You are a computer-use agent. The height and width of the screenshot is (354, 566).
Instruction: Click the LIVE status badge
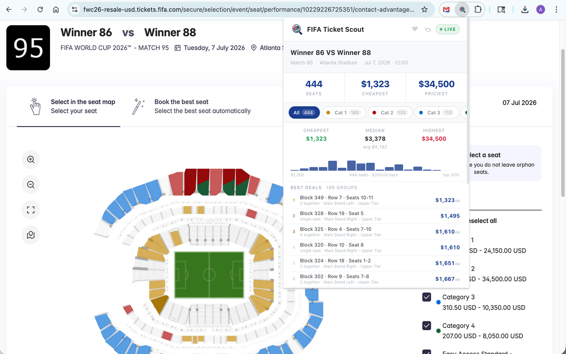tap(447, 29)
